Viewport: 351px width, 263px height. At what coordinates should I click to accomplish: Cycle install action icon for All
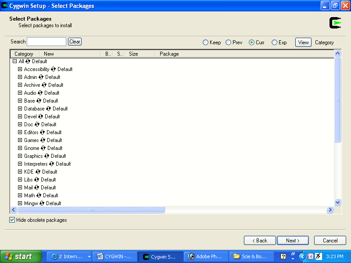coord(28,61)
